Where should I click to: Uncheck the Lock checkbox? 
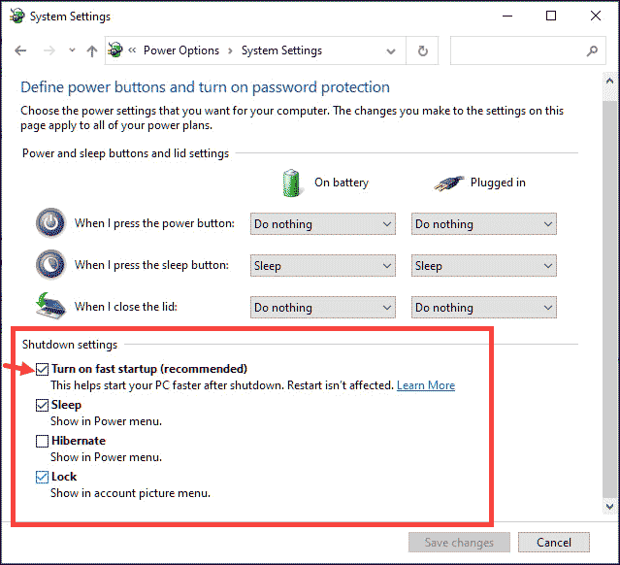(42, 477)
